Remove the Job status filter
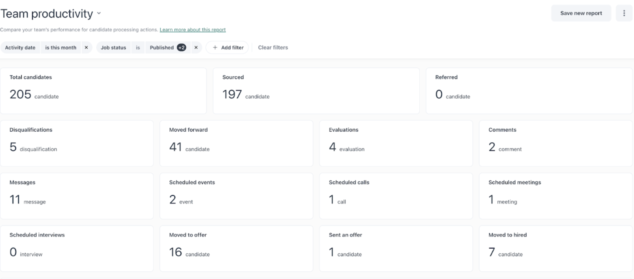 pos(196,48)
